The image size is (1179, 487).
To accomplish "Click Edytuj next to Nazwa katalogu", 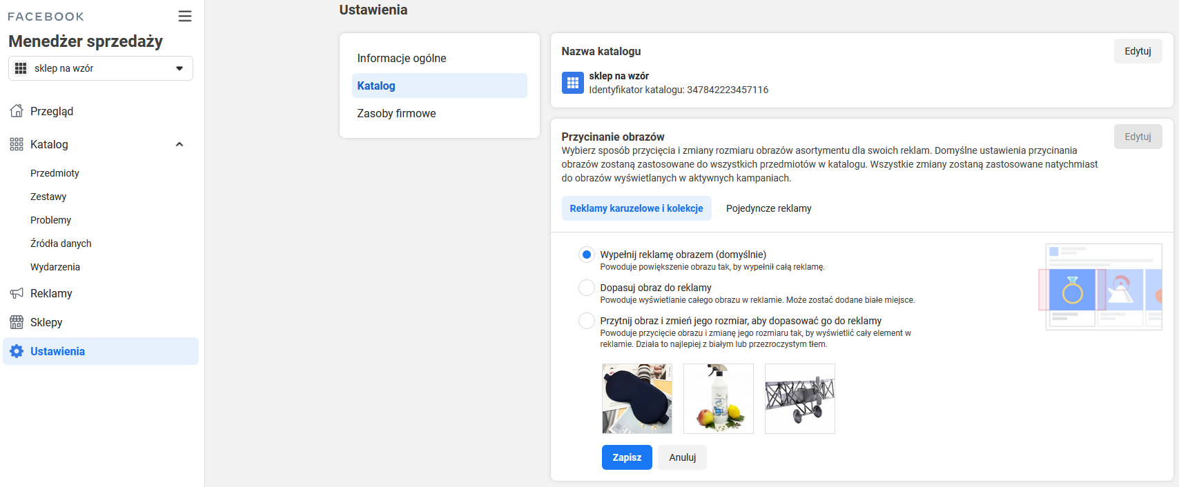I will click(1138, 51).
